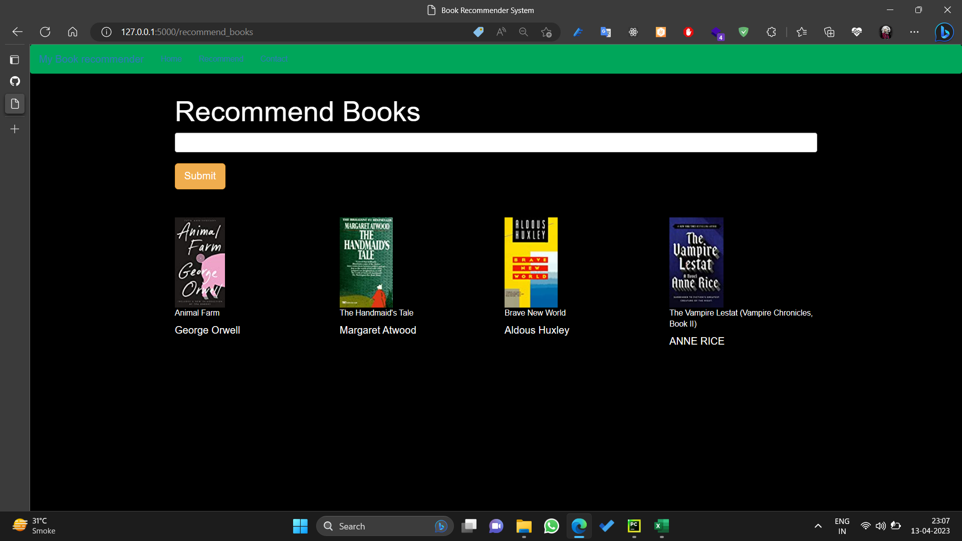
Task: Select the Recommend navigation item
Action: [221, 59]
